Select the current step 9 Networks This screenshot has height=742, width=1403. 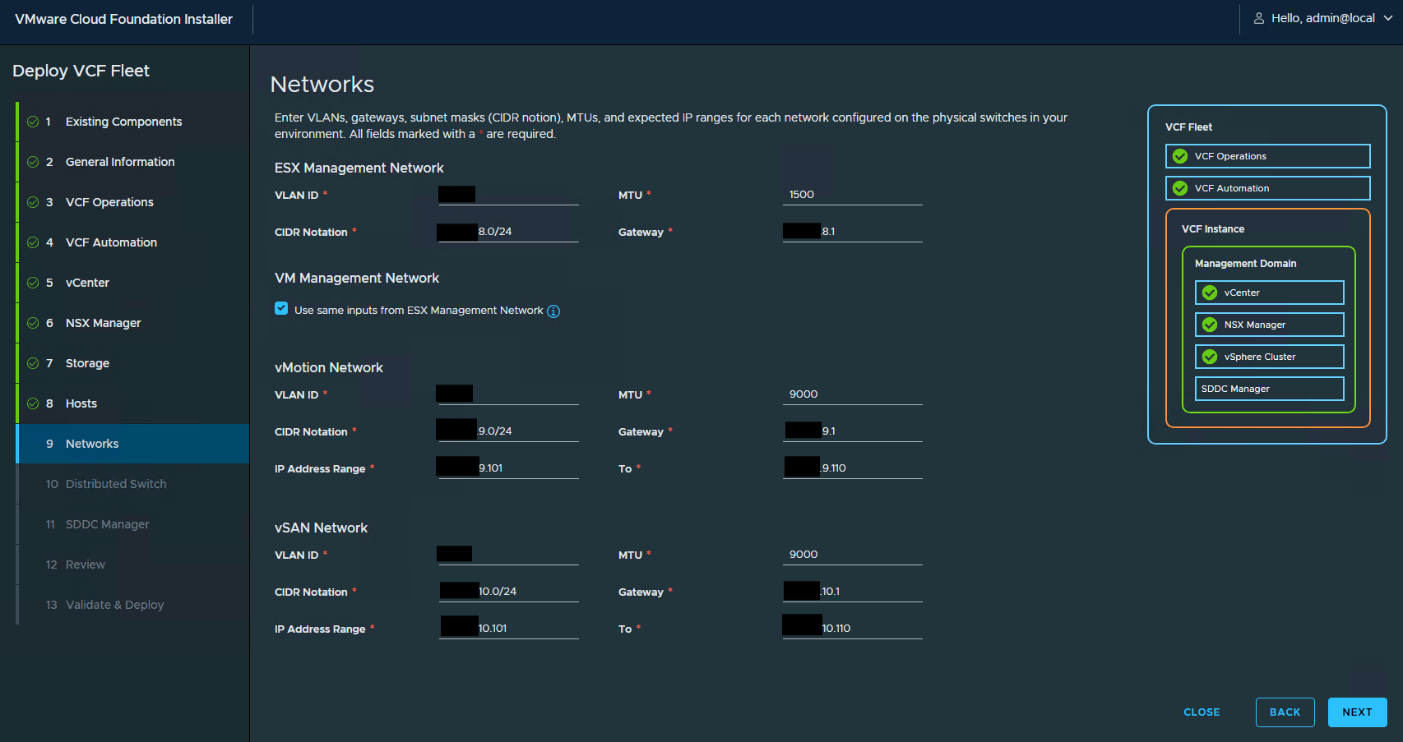[132, 444]
